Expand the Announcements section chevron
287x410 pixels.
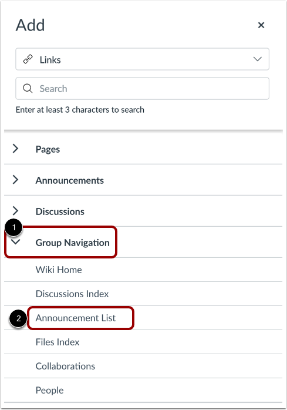[x=16, y=180]
